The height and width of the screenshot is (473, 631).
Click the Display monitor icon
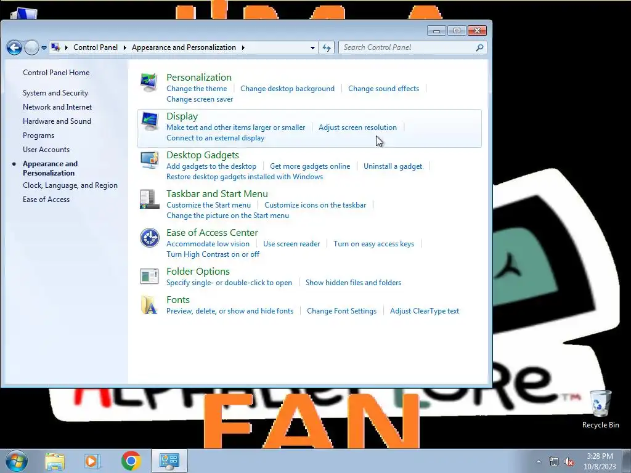149,121
